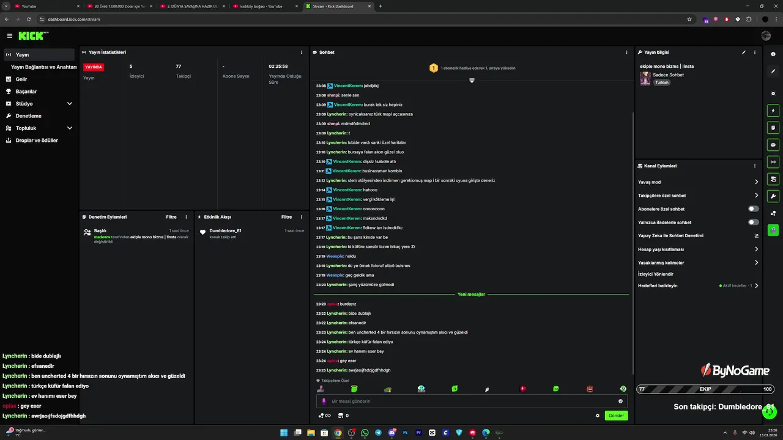Toggle the wrench widget in right toolbar
The image size is (783, 440).
point(773,196)
